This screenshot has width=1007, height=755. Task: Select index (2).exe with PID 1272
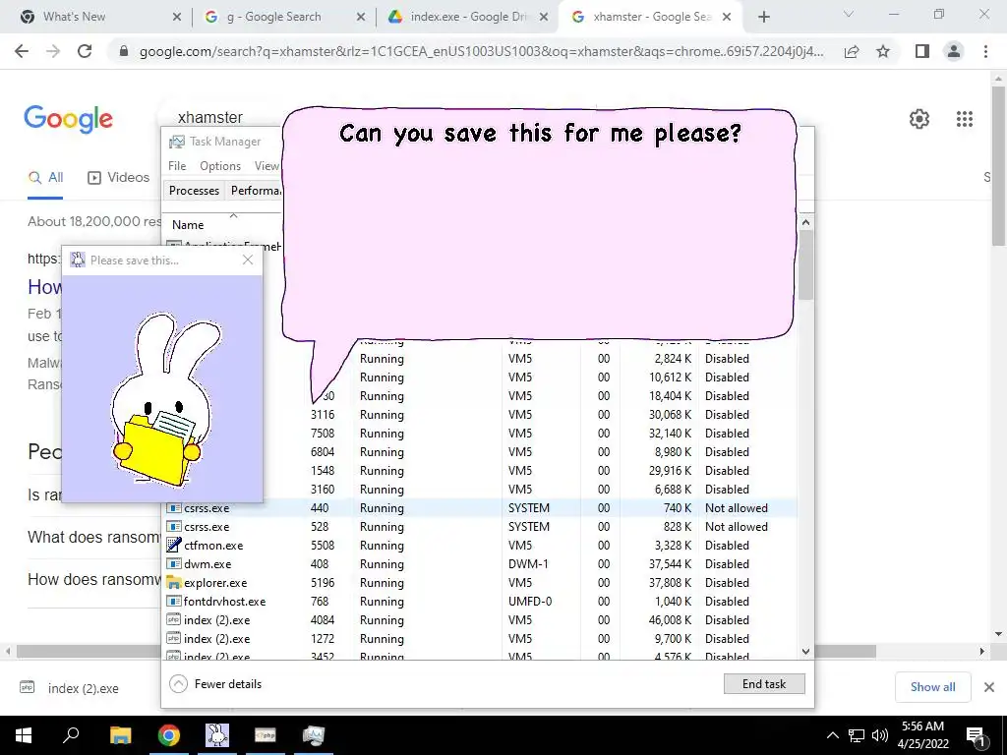(x=480, y=638)
